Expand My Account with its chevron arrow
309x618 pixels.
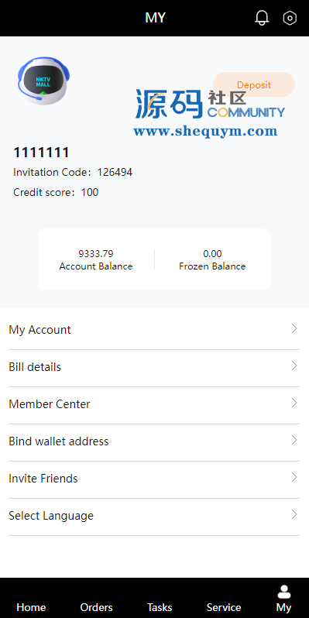pos(294,328)
